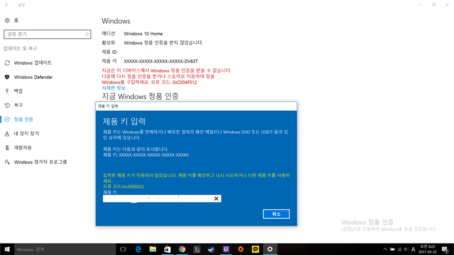Open the taskbar clock and date
The width and height of the screenshot is (454, 255).
(427, 249)
